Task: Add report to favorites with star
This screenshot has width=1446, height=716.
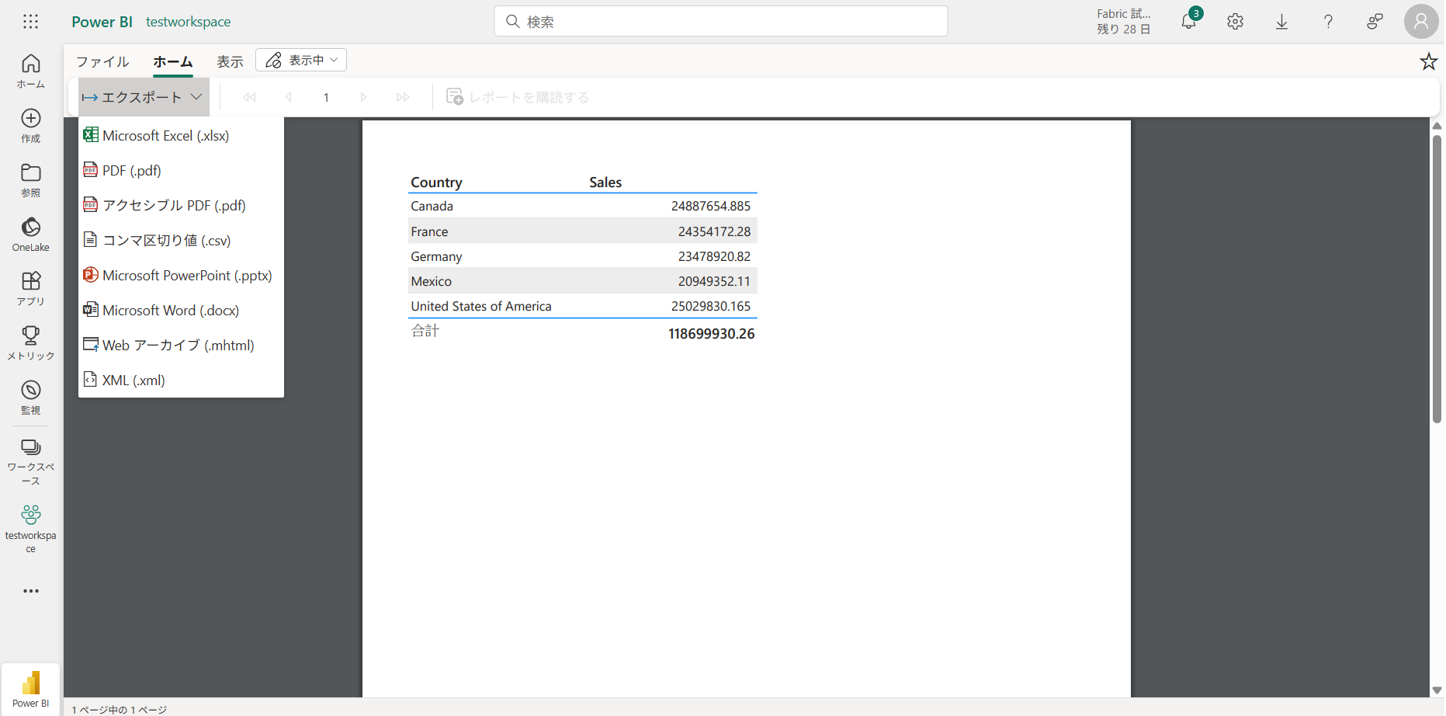Action: [1429, 61]
